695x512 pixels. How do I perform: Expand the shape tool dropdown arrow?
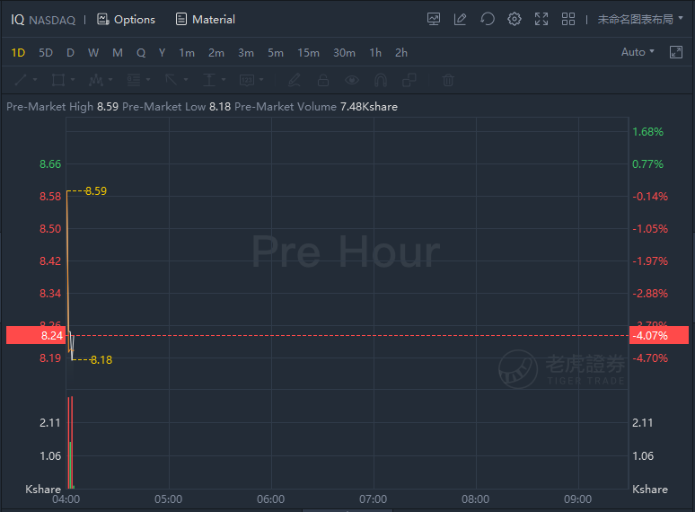pyautogui.click(x=73, y=80)
